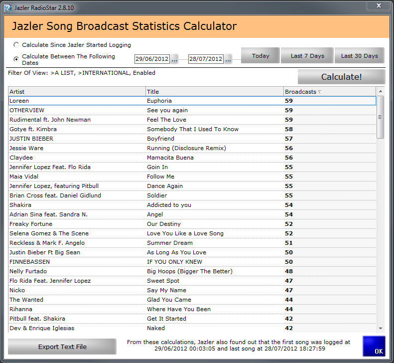Open date picker for end date
394x363 pixels.
coord(228,59)
